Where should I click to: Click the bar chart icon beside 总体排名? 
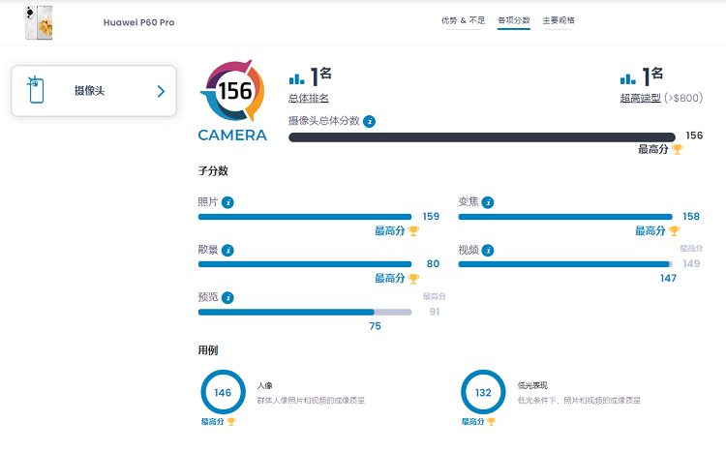(x=297, y=79)
